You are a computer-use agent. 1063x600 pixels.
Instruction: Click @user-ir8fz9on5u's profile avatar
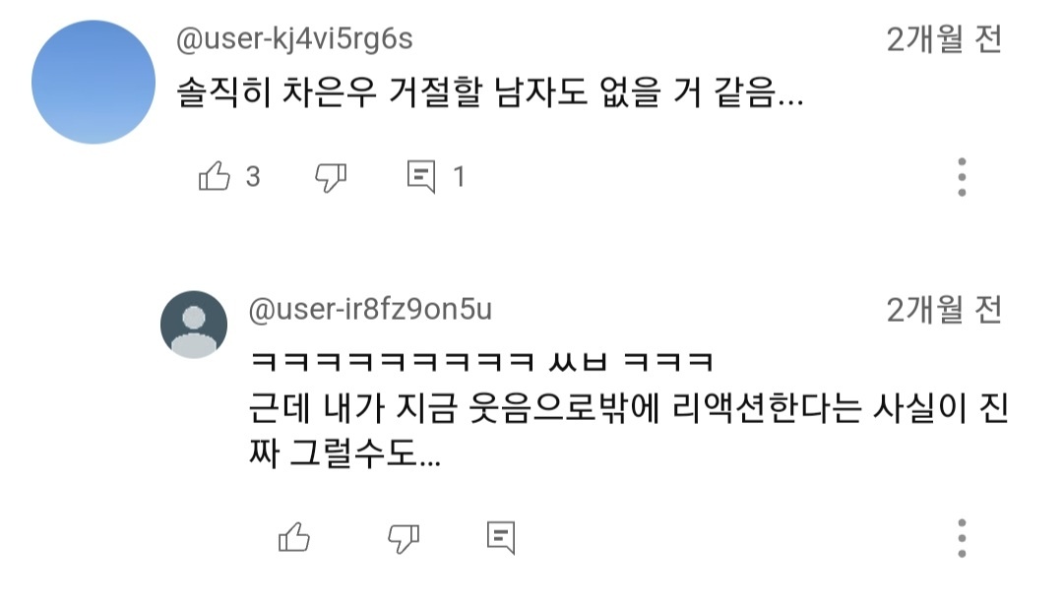193,325
